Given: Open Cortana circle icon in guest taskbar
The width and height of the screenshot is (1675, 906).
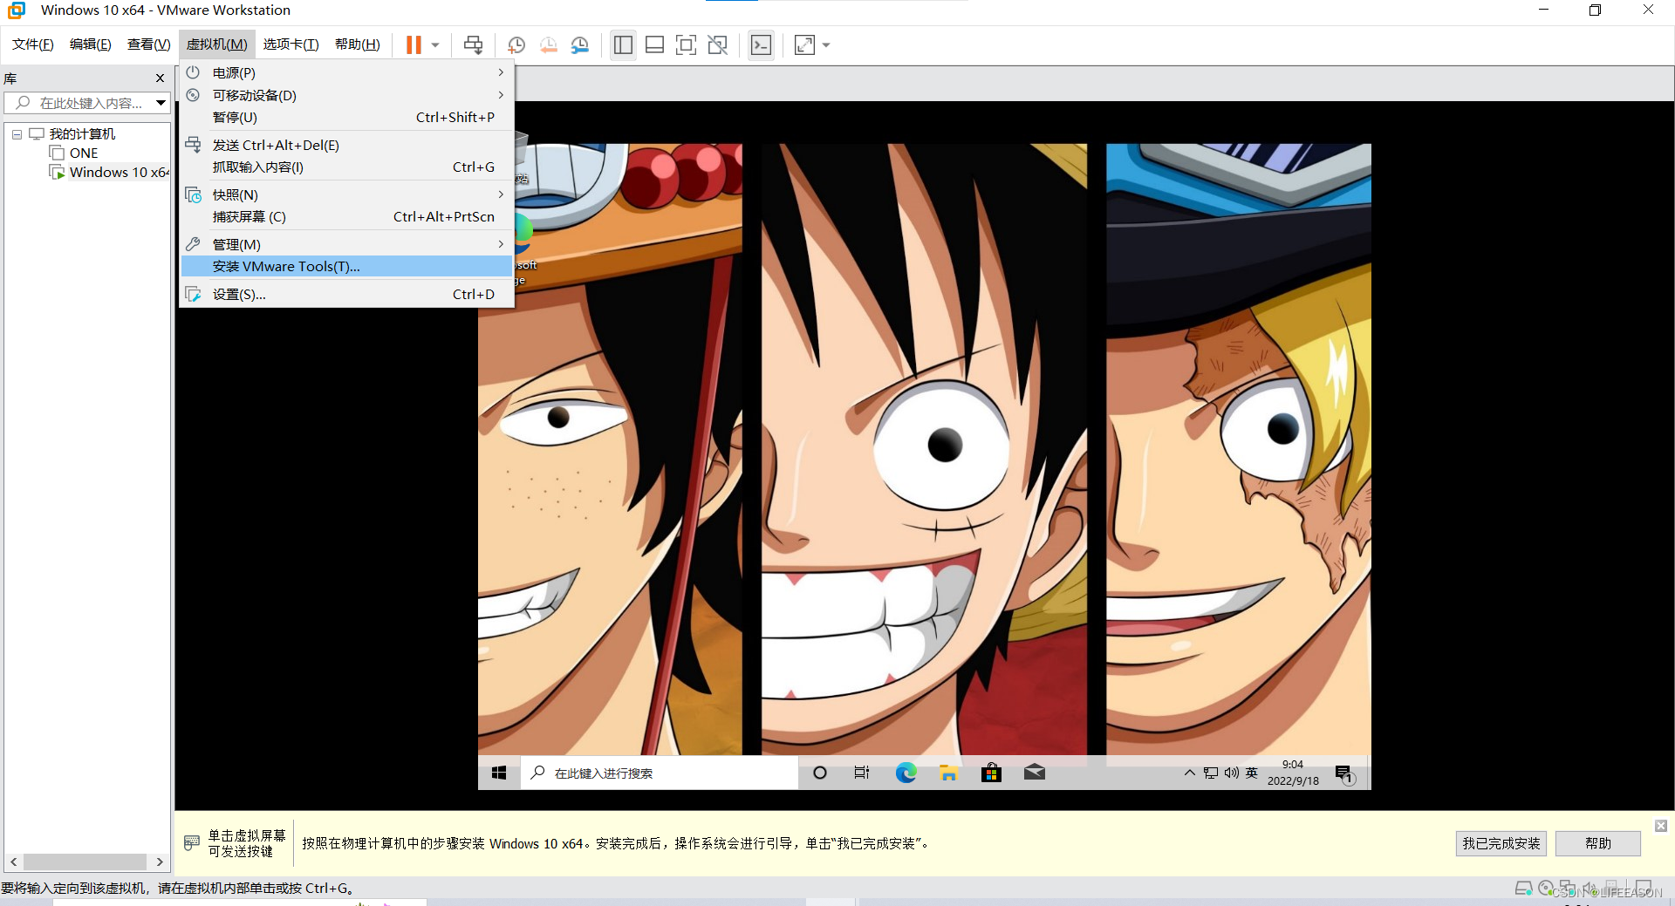Looking at the screenshot, I should 820,773.
